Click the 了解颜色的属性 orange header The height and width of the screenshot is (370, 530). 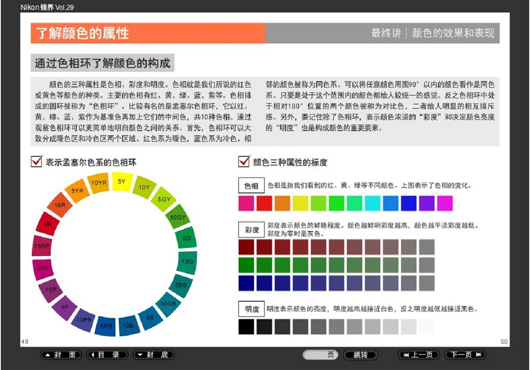click(x=147, y=33)
